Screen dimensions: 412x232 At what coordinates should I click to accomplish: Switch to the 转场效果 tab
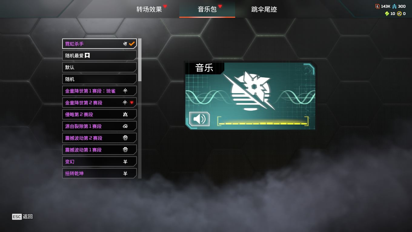149,9
